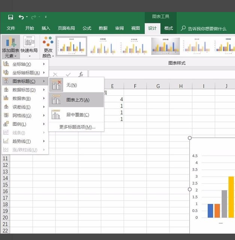Click the Undo arrow icon

click(x=21, y=17)
